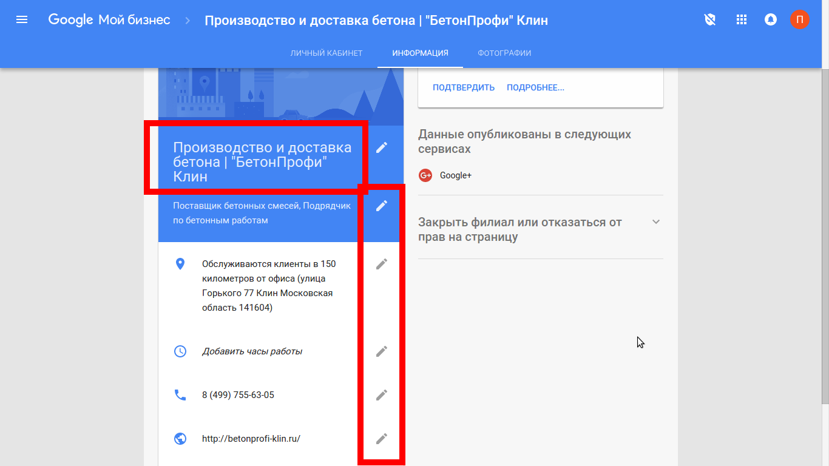Click the Google+ red icon

425,175
